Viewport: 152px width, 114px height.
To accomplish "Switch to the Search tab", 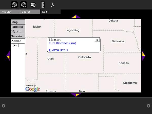I will click(30, 12).
